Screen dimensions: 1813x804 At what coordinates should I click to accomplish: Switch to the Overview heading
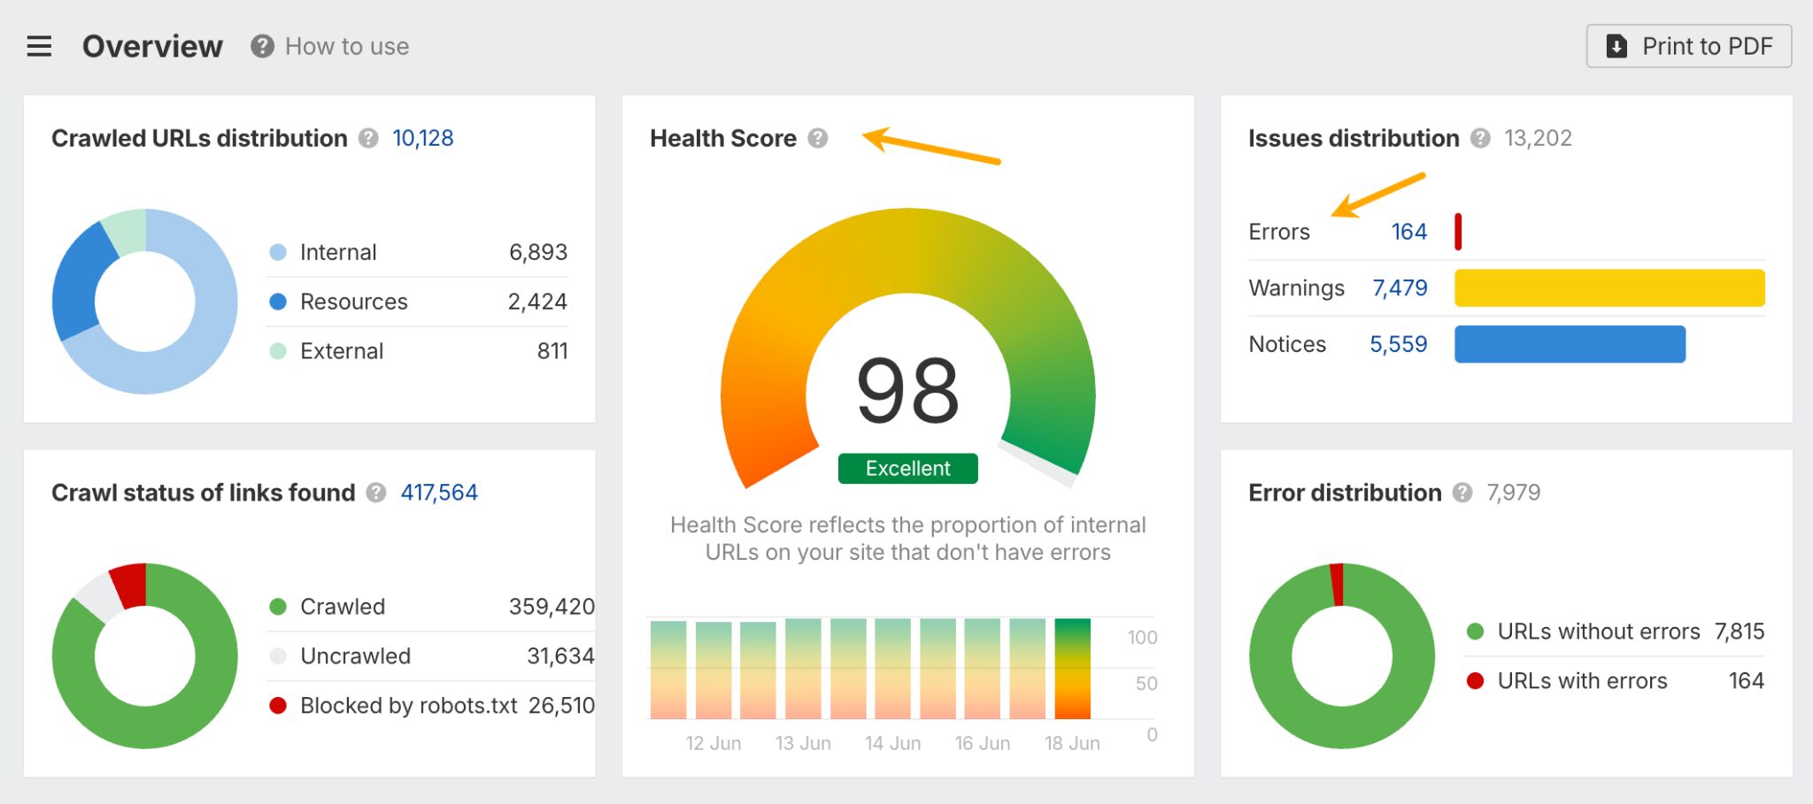[152, 46]
